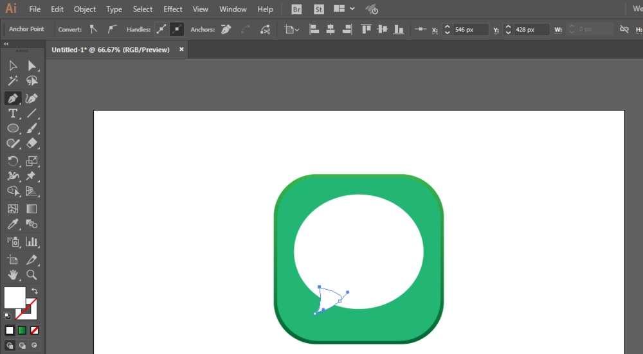Image resolution: width=643 pixels, height=354 pixels.
Task: Select the Rotate tool
Action: 13,161
